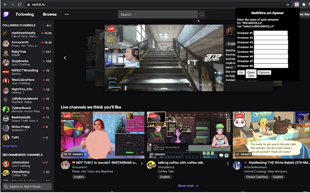Screen dimensions: 310x193
Task: Collapse the Followed Channels sidebar arrow
Action: pyautogui.click(x=48, y=26)
